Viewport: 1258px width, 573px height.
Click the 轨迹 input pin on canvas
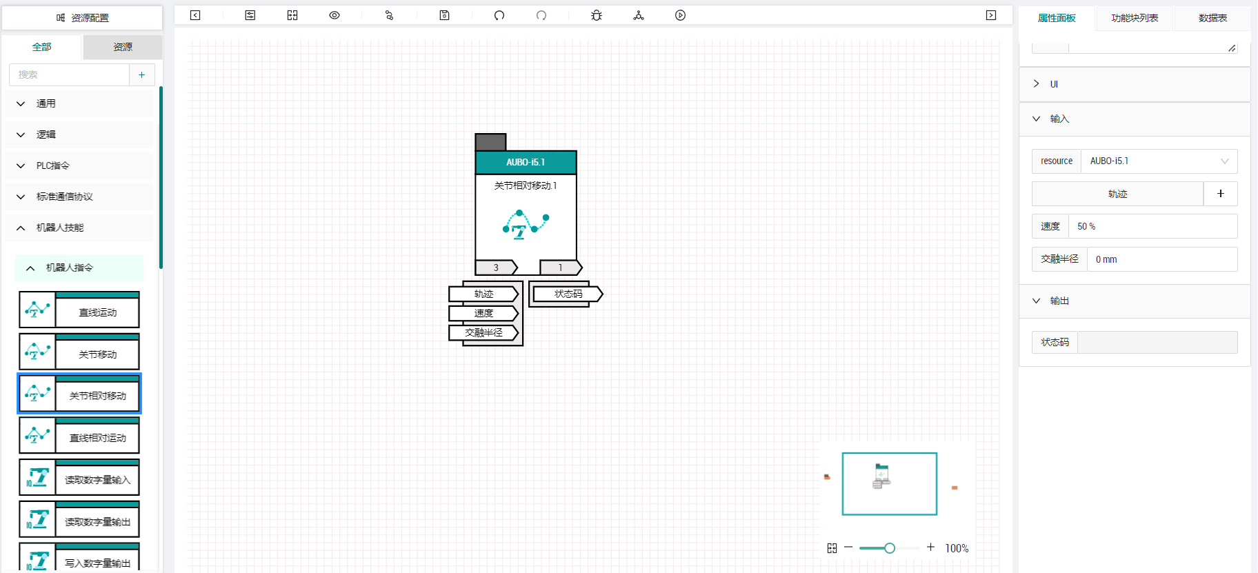click(483, 294)
